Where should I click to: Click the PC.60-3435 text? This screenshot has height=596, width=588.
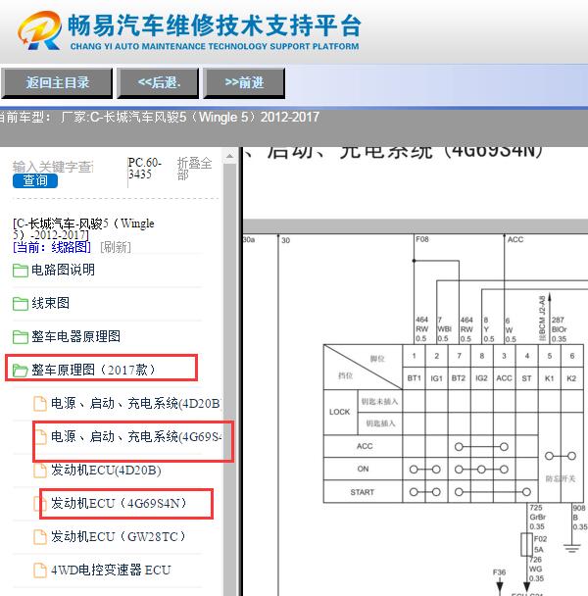click(x=144, y=169)
